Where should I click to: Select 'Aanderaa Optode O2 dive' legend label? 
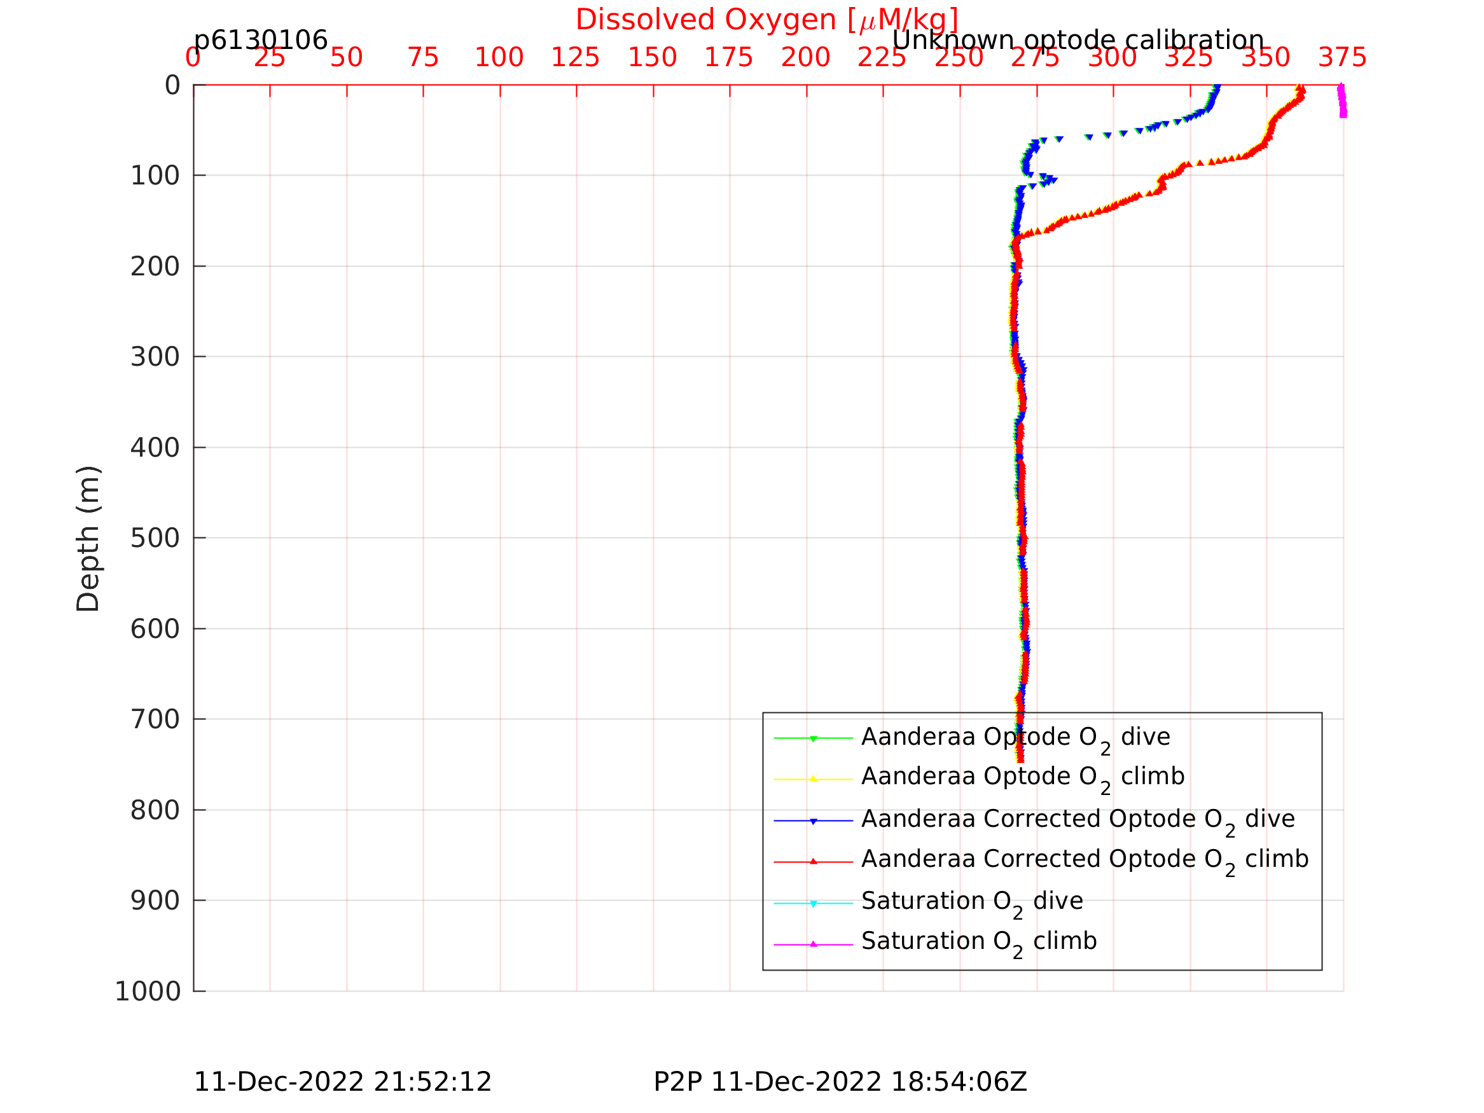coord(1015,737)
